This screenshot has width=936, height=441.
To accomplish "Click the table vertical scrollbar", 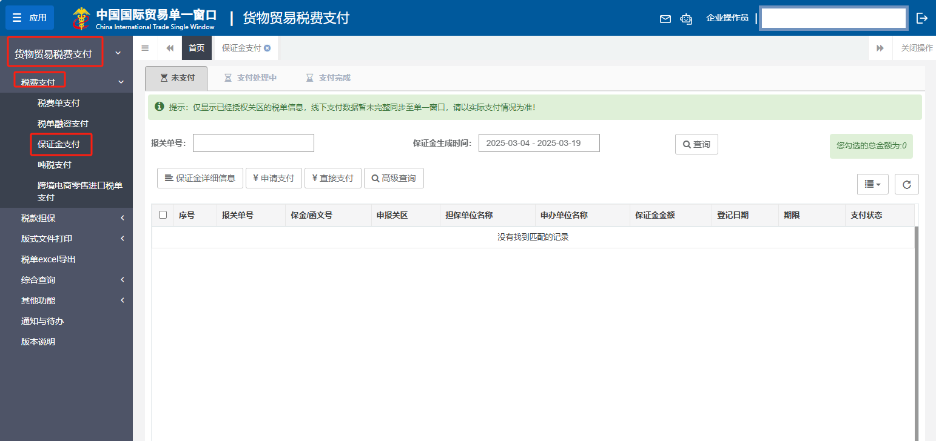I will (x=917, y=333).
